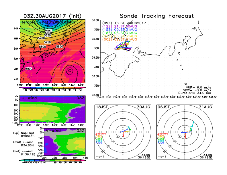
Task: Click the '(mid) u-wind @34.86N' note
Action: click(24, 144)
